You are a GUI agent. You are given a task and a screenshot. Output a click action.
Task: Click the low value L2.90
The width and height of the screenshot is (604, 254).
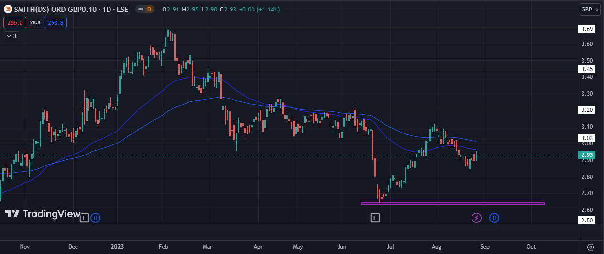(209, 10)
